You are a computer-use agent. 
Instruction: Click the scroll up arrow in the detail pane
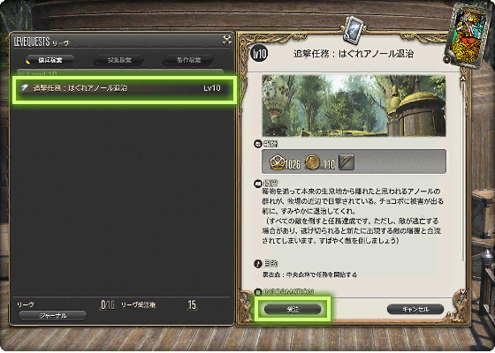[x=463, y=78]
